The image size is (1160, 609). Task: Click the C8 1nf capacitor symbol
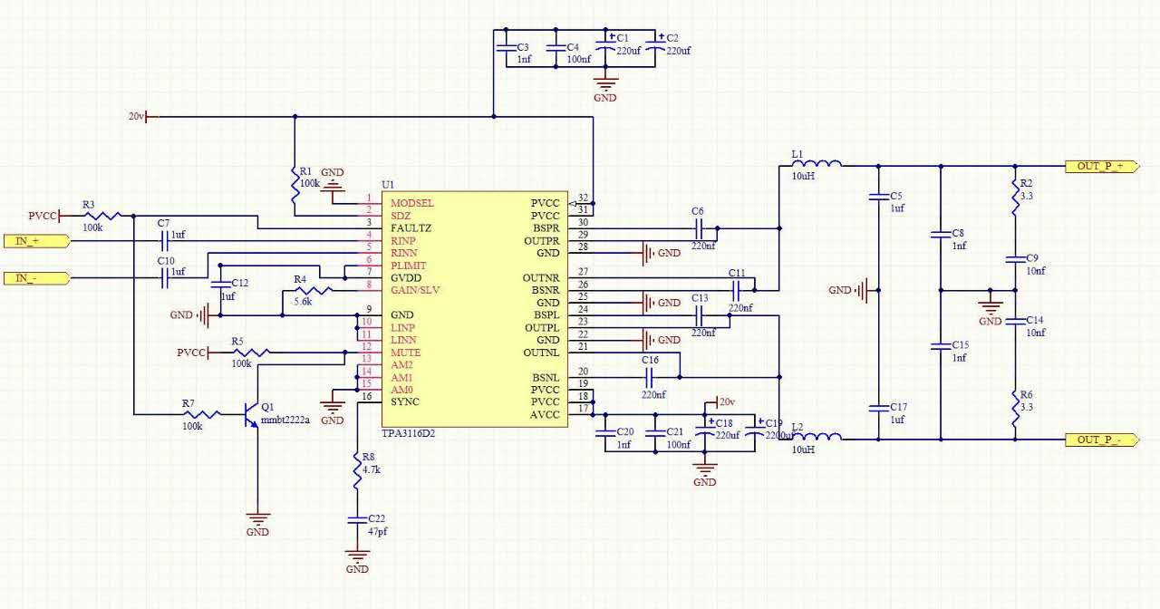click(x=940, y=236)
